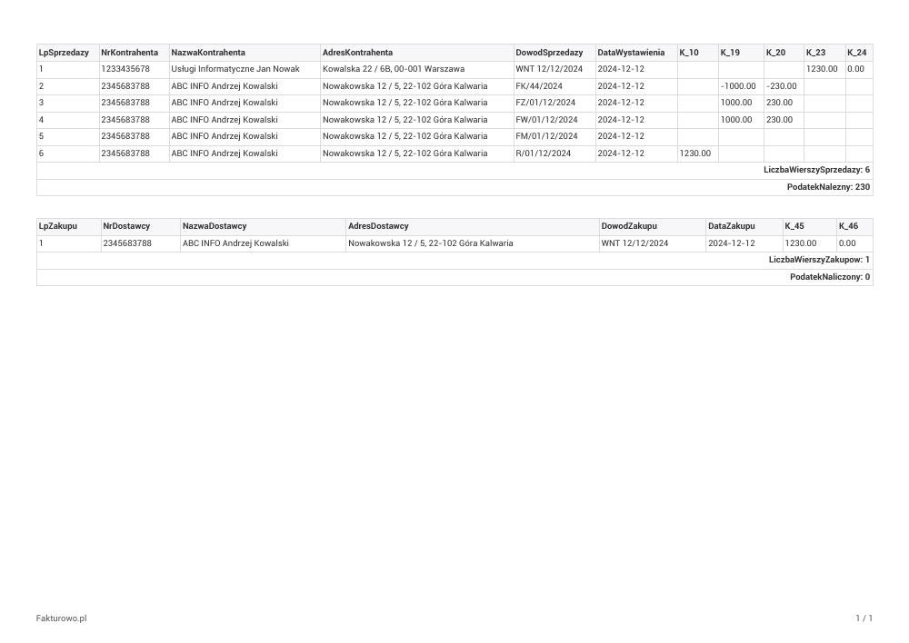The image size is (909, 643).
Task: Click the date 2024-12-12 in the FM/01/12/2024 row
Action: click(x=621, y=136)
